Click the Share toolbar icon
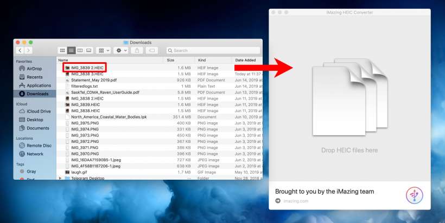The height and width of the screenshot is (223, 445). click(136, 50)
